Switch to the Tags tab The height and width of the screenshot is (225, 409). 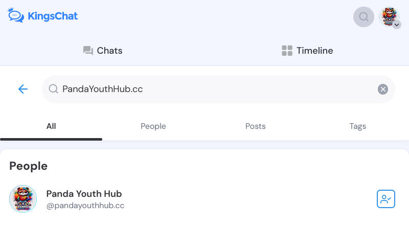pyautogui.click(x=357, y=126)
